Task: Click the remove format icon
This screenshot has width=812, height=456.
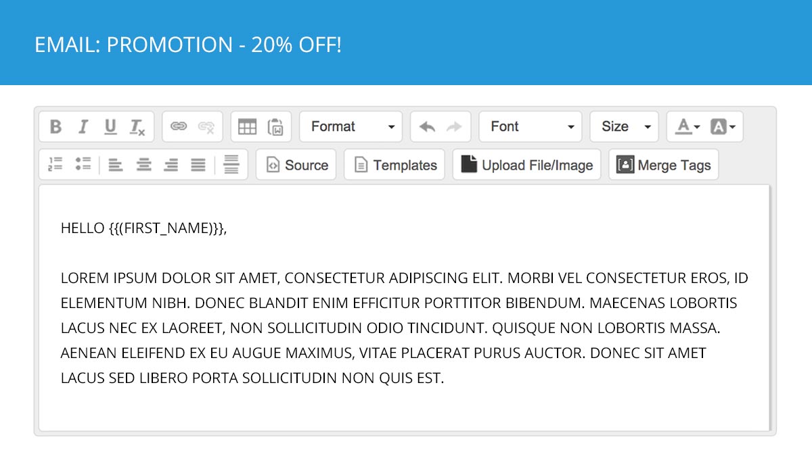Action: pos(137,126)
